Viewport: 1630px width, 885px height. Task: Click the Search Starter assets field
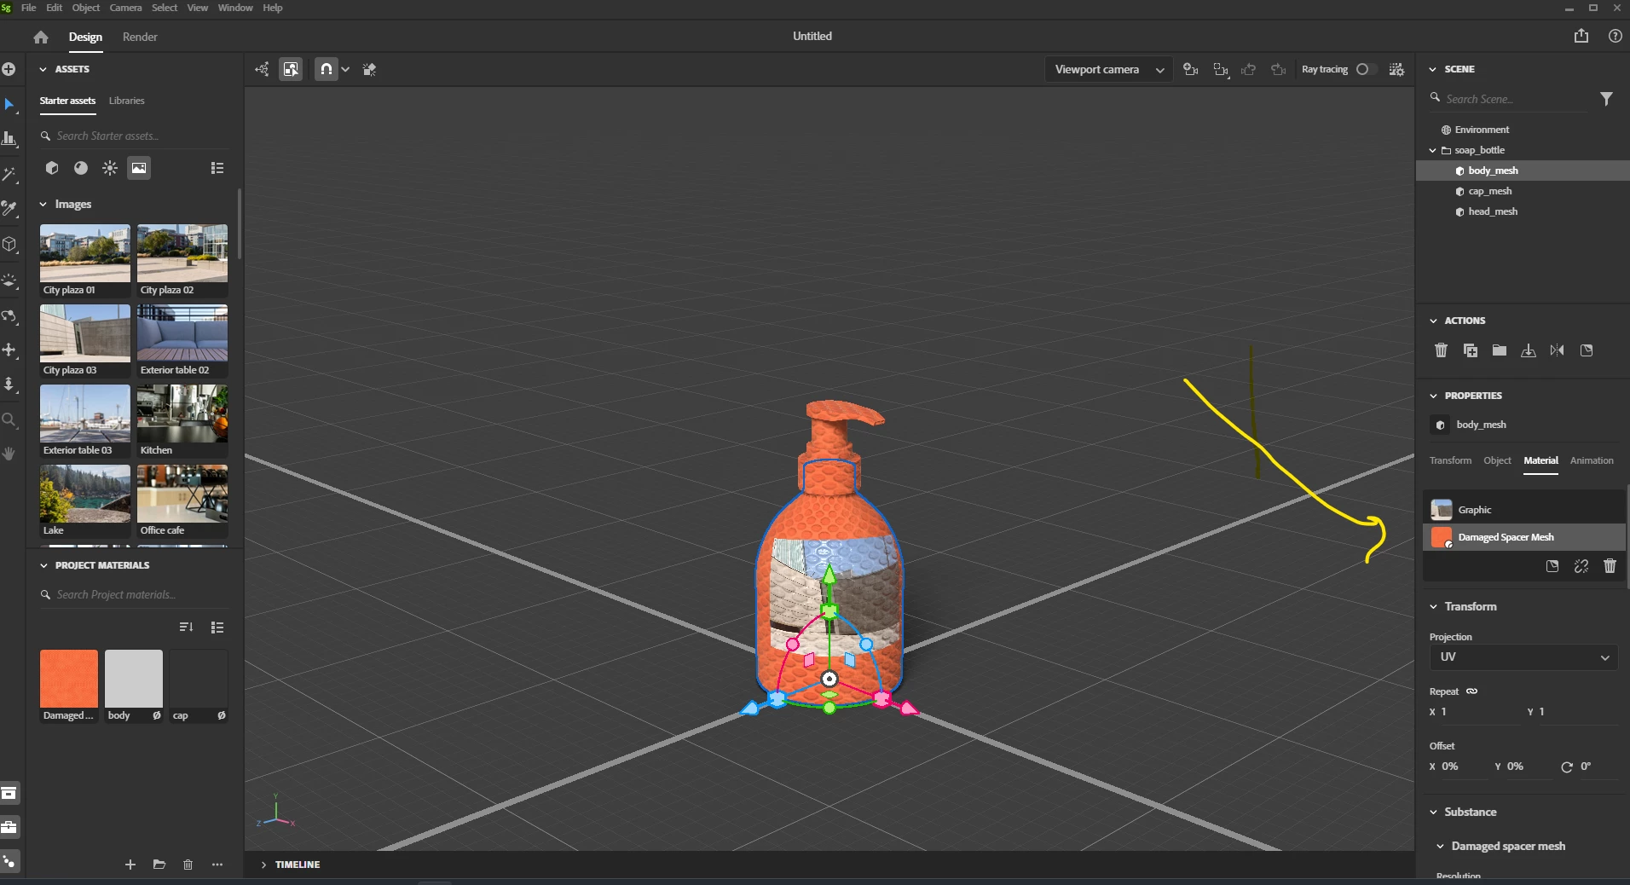135,136
